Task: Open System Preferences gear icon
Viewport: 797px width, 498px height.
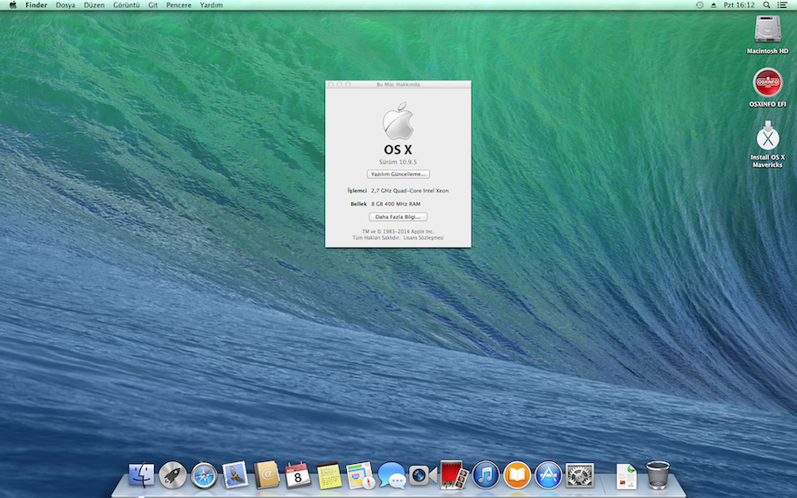Action: point(580,475)
